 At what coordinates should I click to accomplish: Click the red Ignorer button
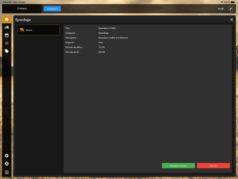coord(213,166)
